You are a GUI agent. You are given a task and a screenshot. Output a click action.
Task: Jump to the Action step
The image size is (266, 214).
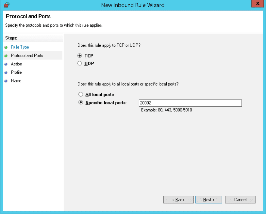point(16,64)
